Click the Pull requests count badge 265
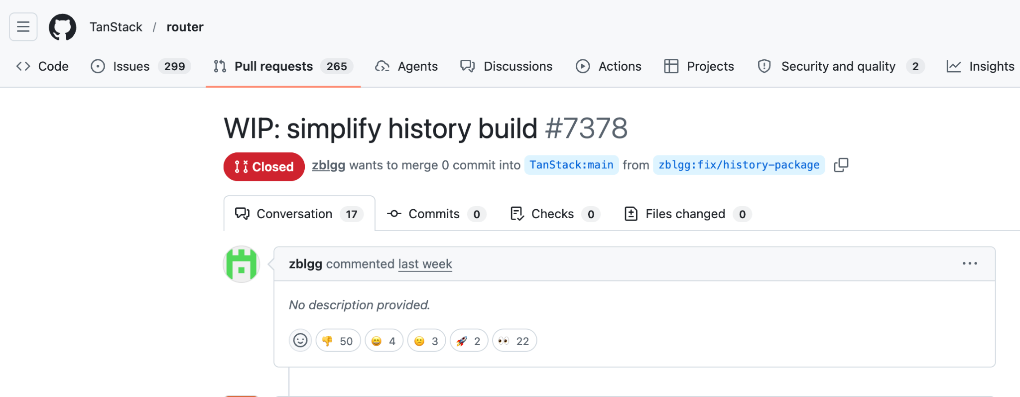 pyautogui.click(x=337, y=66)
